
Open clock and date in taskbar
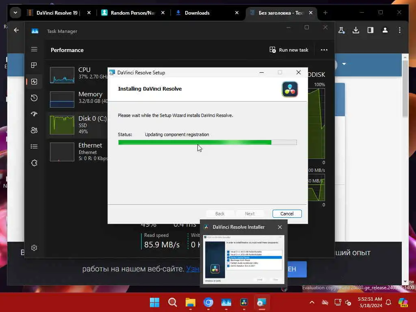coord(370,302)
